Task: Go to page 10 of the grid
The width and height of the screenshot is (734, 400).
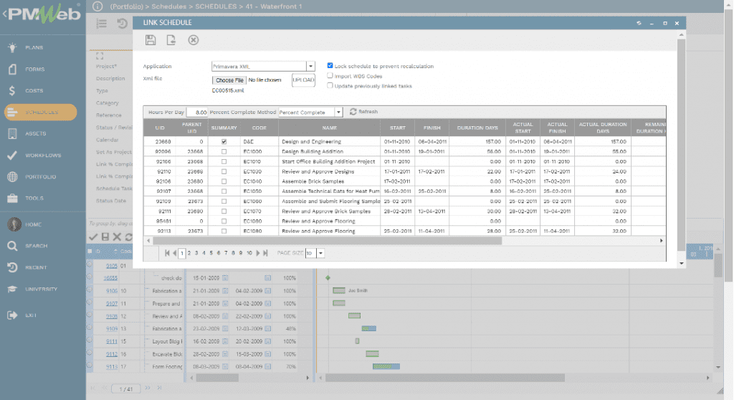Action: tap(249, 253)
